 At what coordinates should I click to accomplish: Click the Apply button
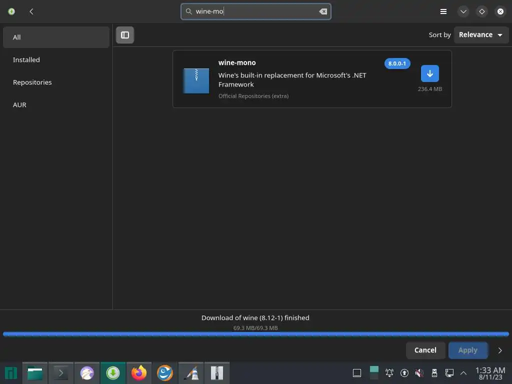coord(468,350)
